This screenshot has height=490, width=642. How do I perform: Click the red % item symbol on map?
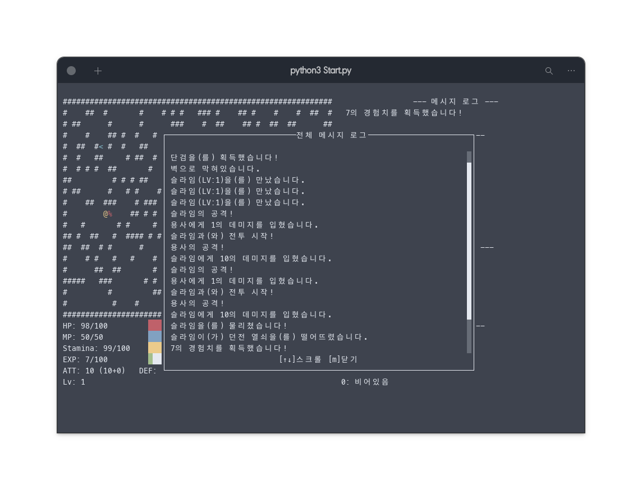coord(110,214)
